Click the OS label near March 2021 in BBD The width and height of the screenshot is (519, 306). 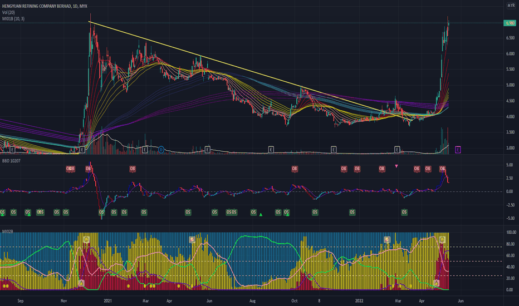[x=144, y=212]
